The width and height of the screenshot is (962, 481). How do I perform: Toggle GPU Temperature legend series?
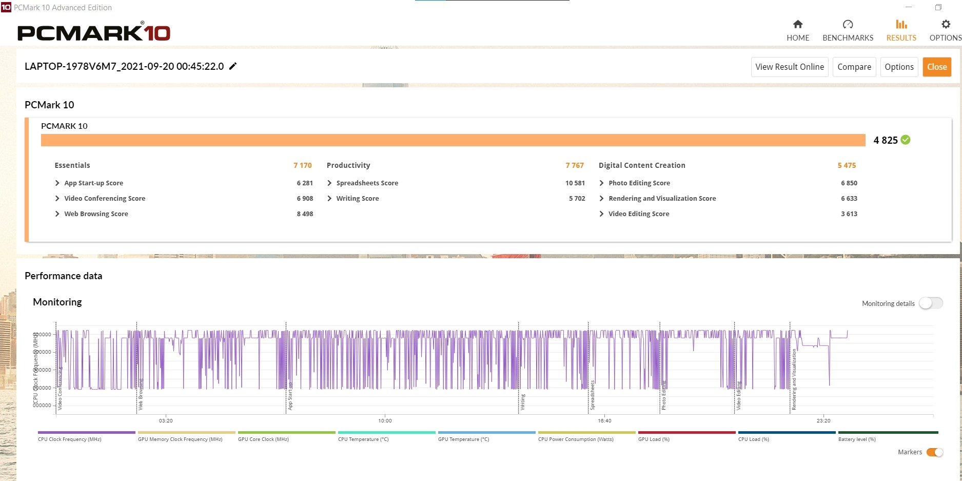click(x=486, y=436)
